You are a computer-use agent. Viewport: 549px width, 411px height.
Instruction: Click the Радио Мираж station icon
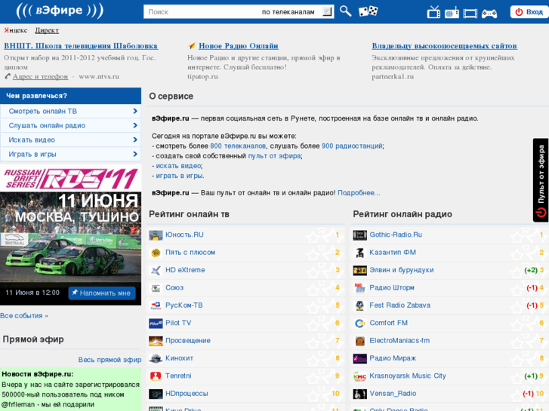tap(360, 358)
